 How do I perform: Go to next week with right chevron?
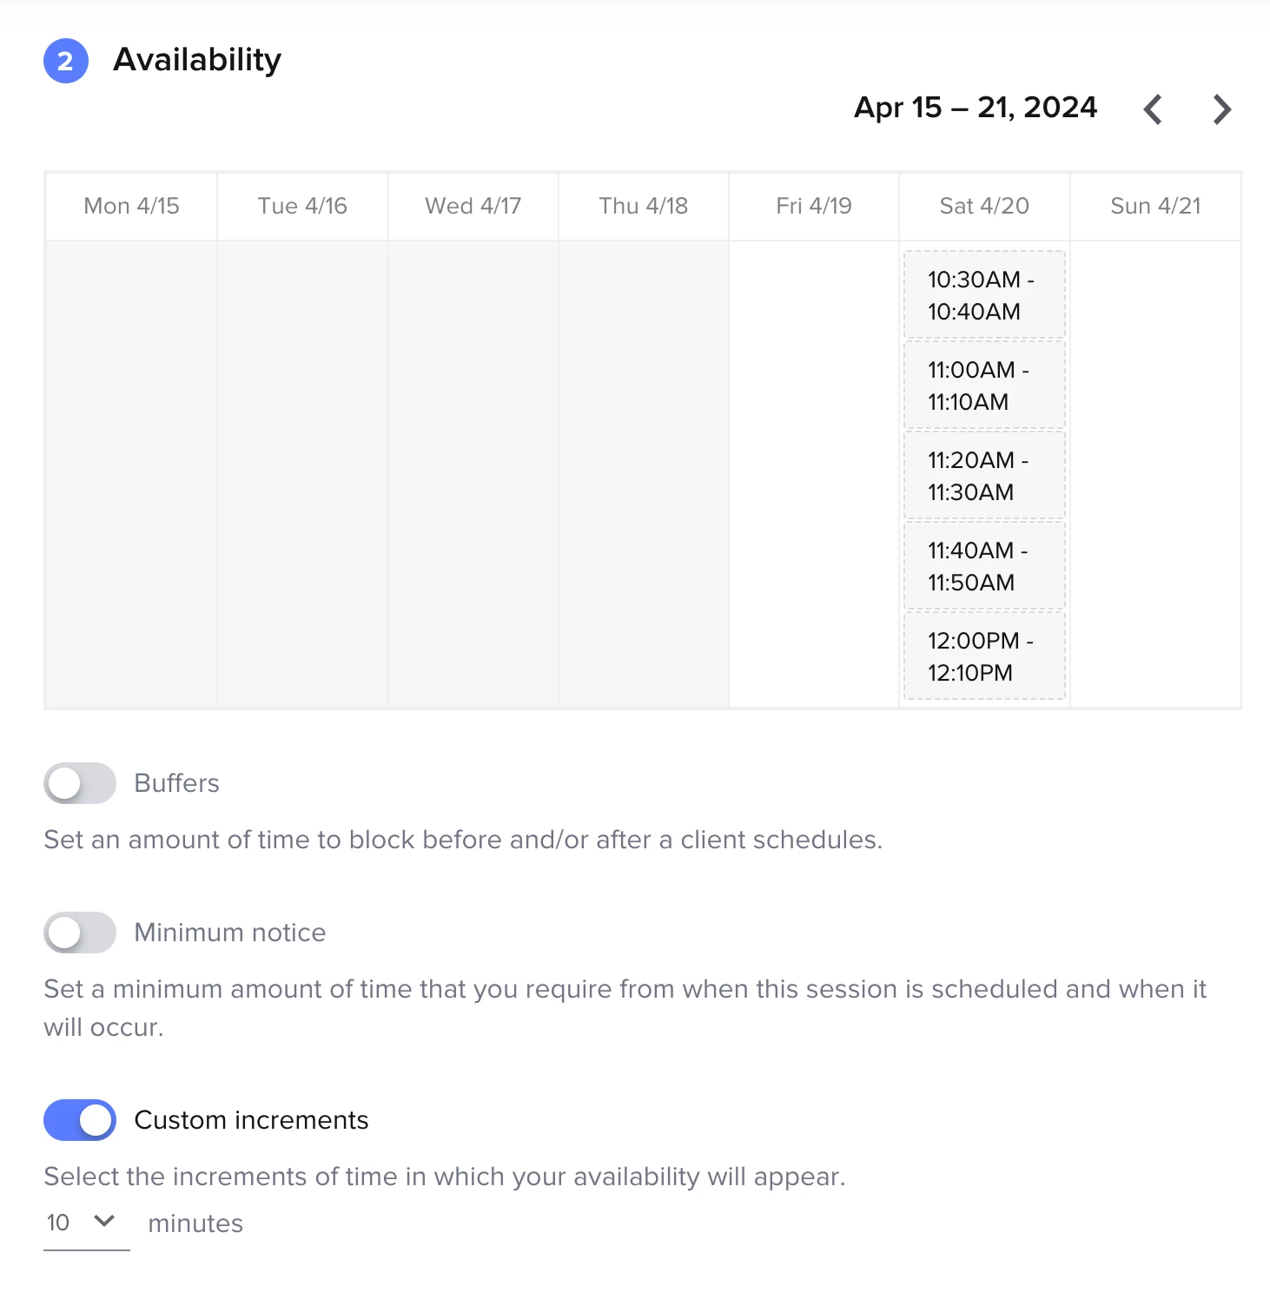(1222, 109)
